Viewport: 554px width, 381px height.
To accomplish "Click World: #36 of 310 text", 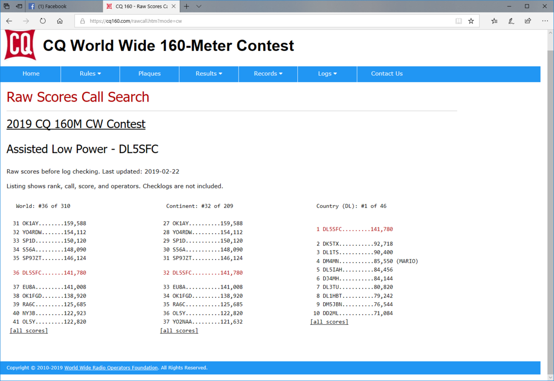I will (x=43, y=206).
